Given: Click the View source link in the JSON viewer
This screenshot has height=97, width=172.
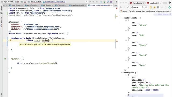Looking at the screenshot, I should pyautogui.click(x=163, y=14).
